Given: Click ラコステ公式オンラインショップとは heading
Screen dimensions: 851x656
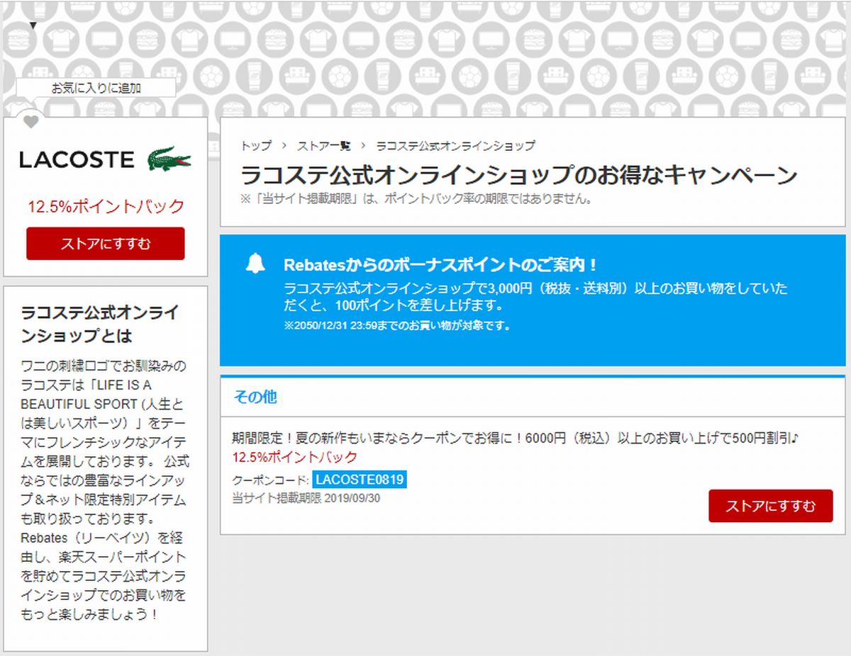Looking at the screenshot, I should (99, 324).
